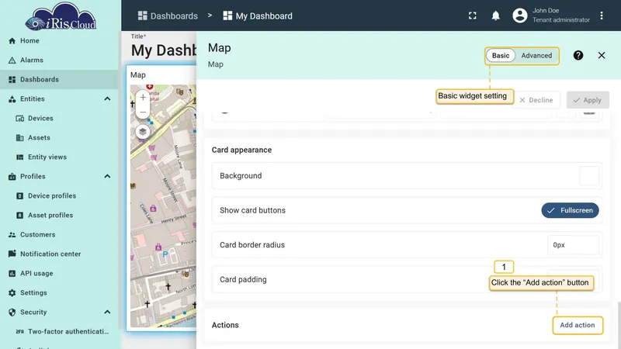Open widget help question mark
This screenshot has width=621, height=349.
(x=578, y=55)
